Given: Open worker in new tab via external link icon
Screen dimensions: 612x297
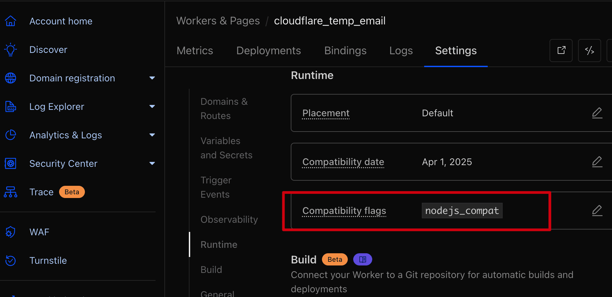Looking at the screenshot, I should pyautogui.click(x=561, y=50).
